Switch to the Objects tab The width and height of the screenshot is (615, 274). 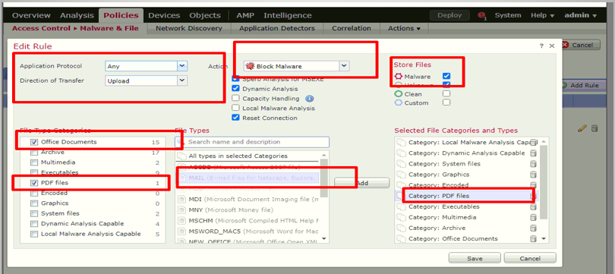point(205,15)
